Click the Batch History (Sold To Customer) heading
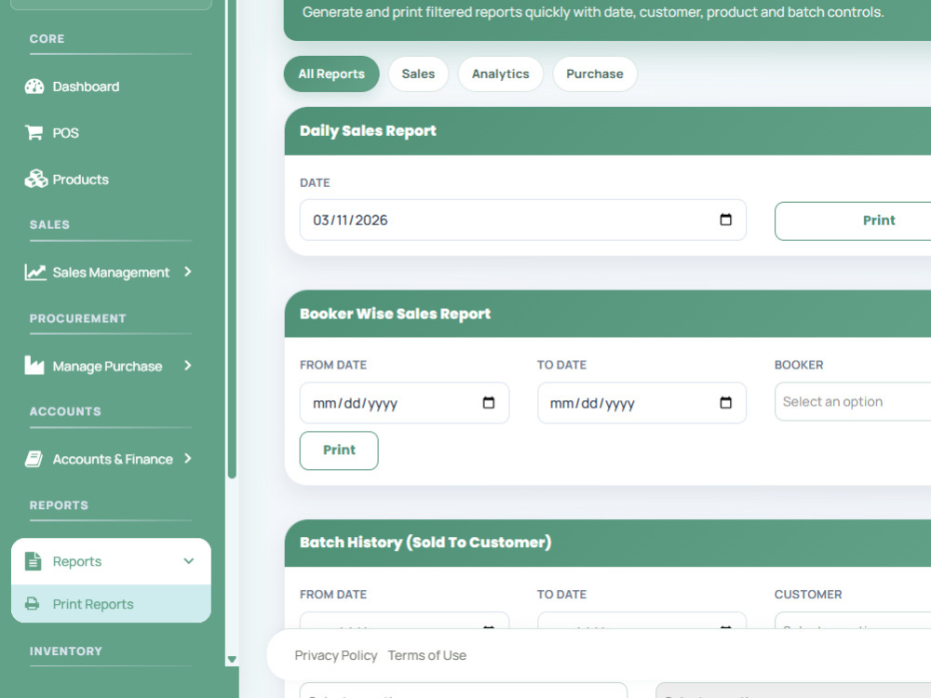Image resolution: width=931 pixels, height=698 pixels. pos(425,543)
